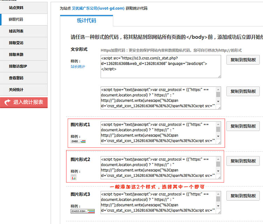Click resize grip of 图片形式3 textarea

[220, 212]
